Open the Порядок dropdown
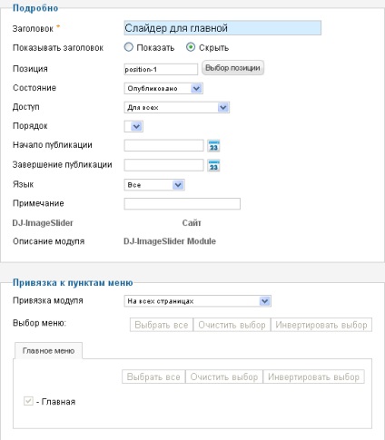Screen dimensions: 385x440 pyautogui.click(x=133, y=126)
